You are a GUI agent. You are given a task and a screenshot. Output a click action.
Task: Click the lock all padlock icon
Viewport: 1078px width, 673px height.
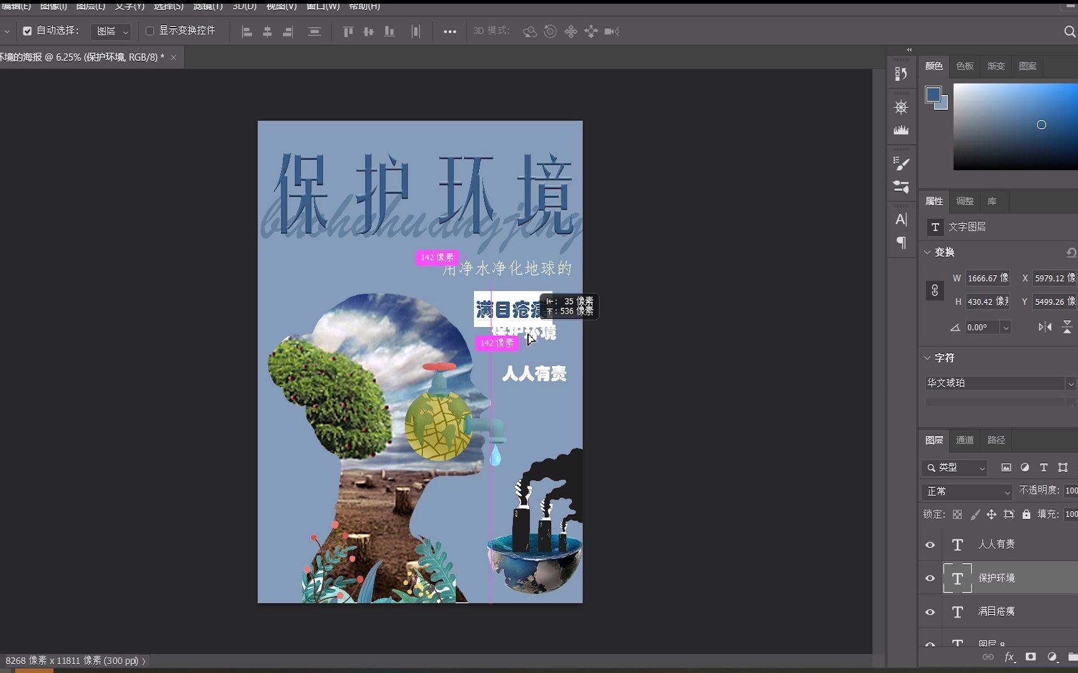1026,514
